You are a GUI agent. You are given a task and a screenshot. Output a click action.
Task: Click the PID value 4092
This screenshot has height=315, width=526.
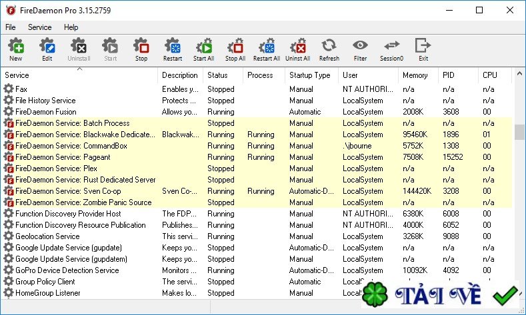click(x=451, y=270)
